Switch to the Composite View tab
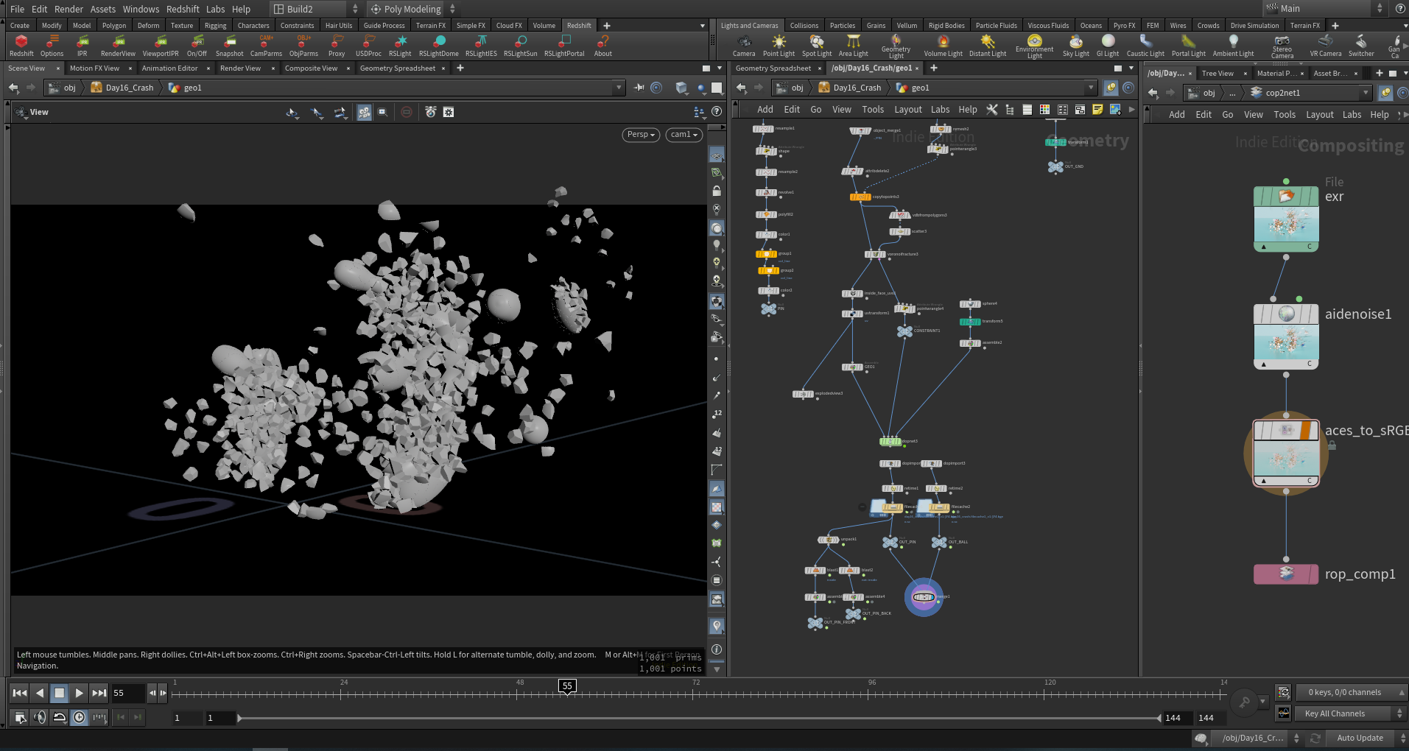This screenshot has height=751, width=1409. (311, 68)
